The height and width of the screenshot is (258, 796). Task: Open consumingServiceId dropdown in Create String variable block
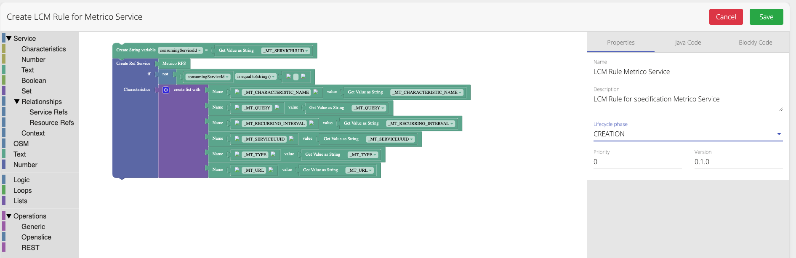tap(180, 51)
